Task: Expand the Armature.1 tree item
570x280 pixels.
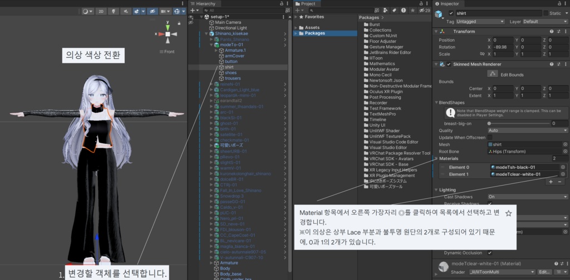Action: [x=217, y=51]
